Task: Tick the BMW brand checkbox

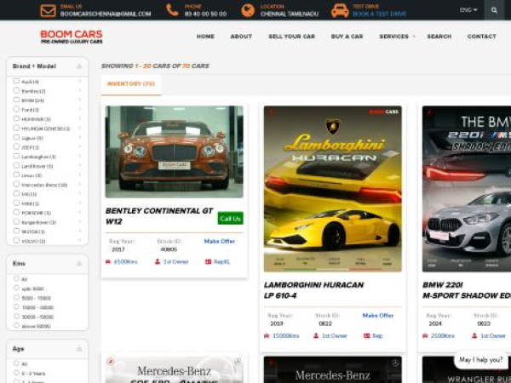Action: (16, 100)
